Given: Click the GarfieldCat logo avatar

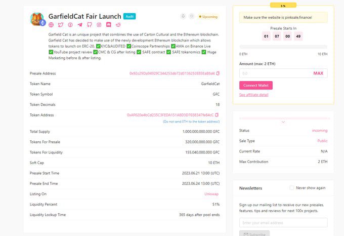Looking at the screenshot, I should 37,19.
